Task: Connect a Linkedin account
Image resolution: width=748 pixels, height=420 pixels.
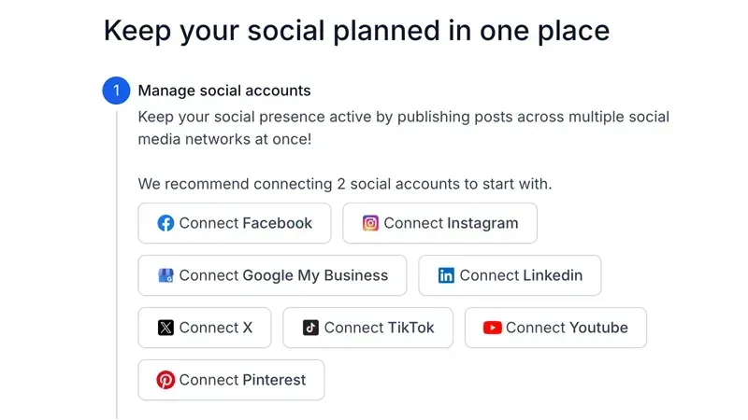Action: click(x=510, y=275)
